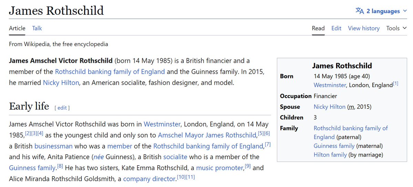Image resolution: width=413 pixels, height=187 pixels.
Task: Edit the Early life section
Action: [x=62, y=108]
